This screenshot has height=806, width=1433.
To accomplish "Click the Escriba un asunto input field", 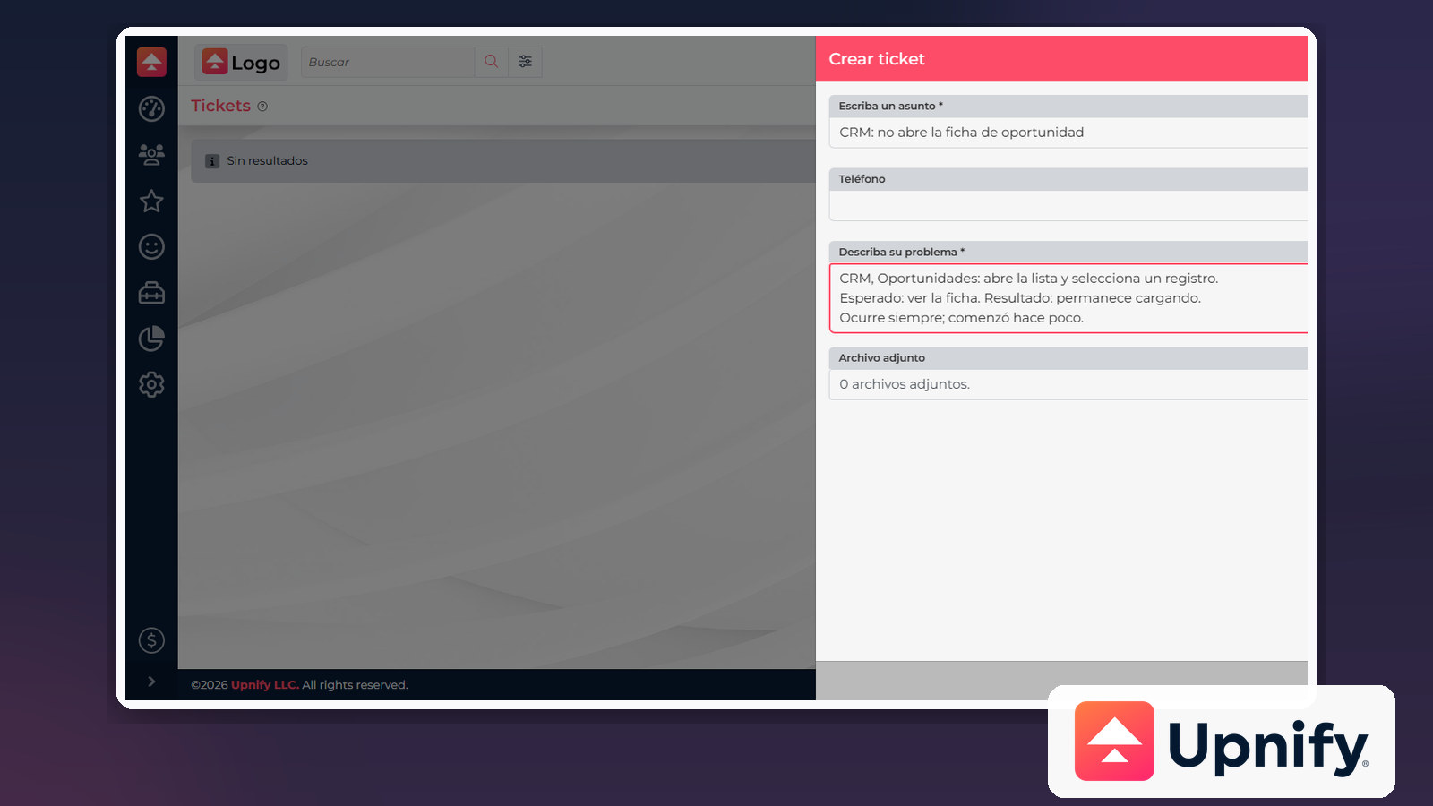I will pyautogui.click(x=1068, y=133).
